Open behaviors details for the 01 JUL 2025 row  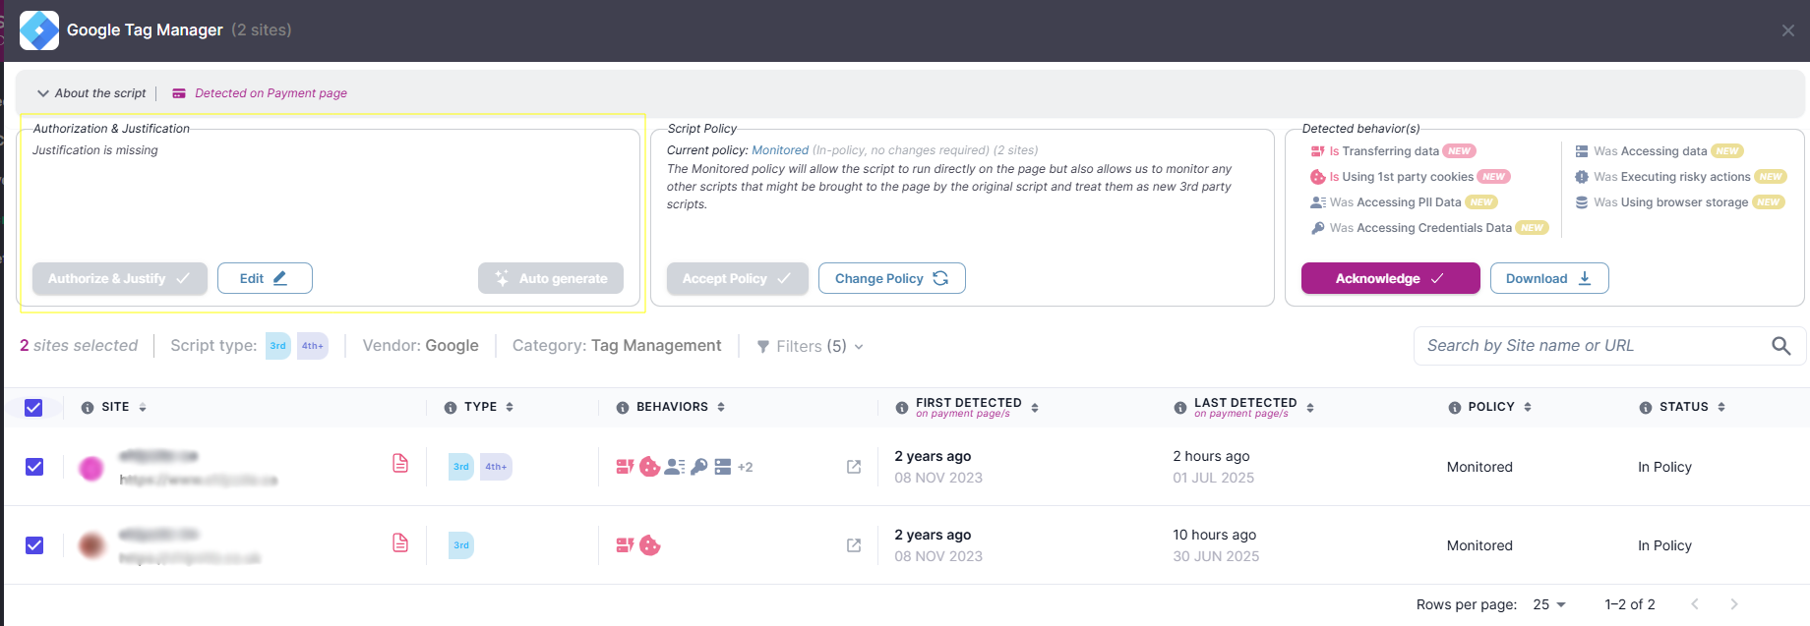(854, 467)
